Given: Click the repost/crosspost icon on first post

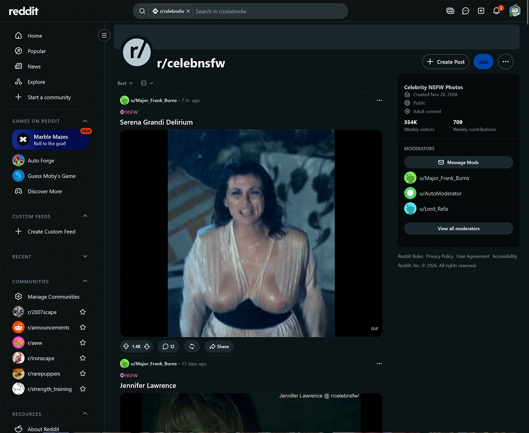Looking at the screenshot, I should click(192, 346).
